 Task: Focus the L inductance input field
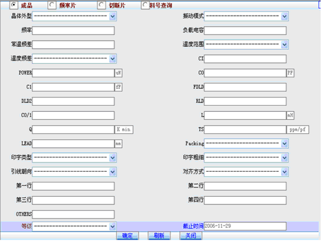[245, 115]
